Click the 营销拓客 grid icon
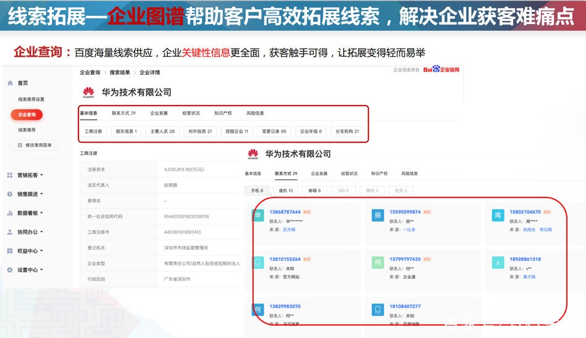 10,175
